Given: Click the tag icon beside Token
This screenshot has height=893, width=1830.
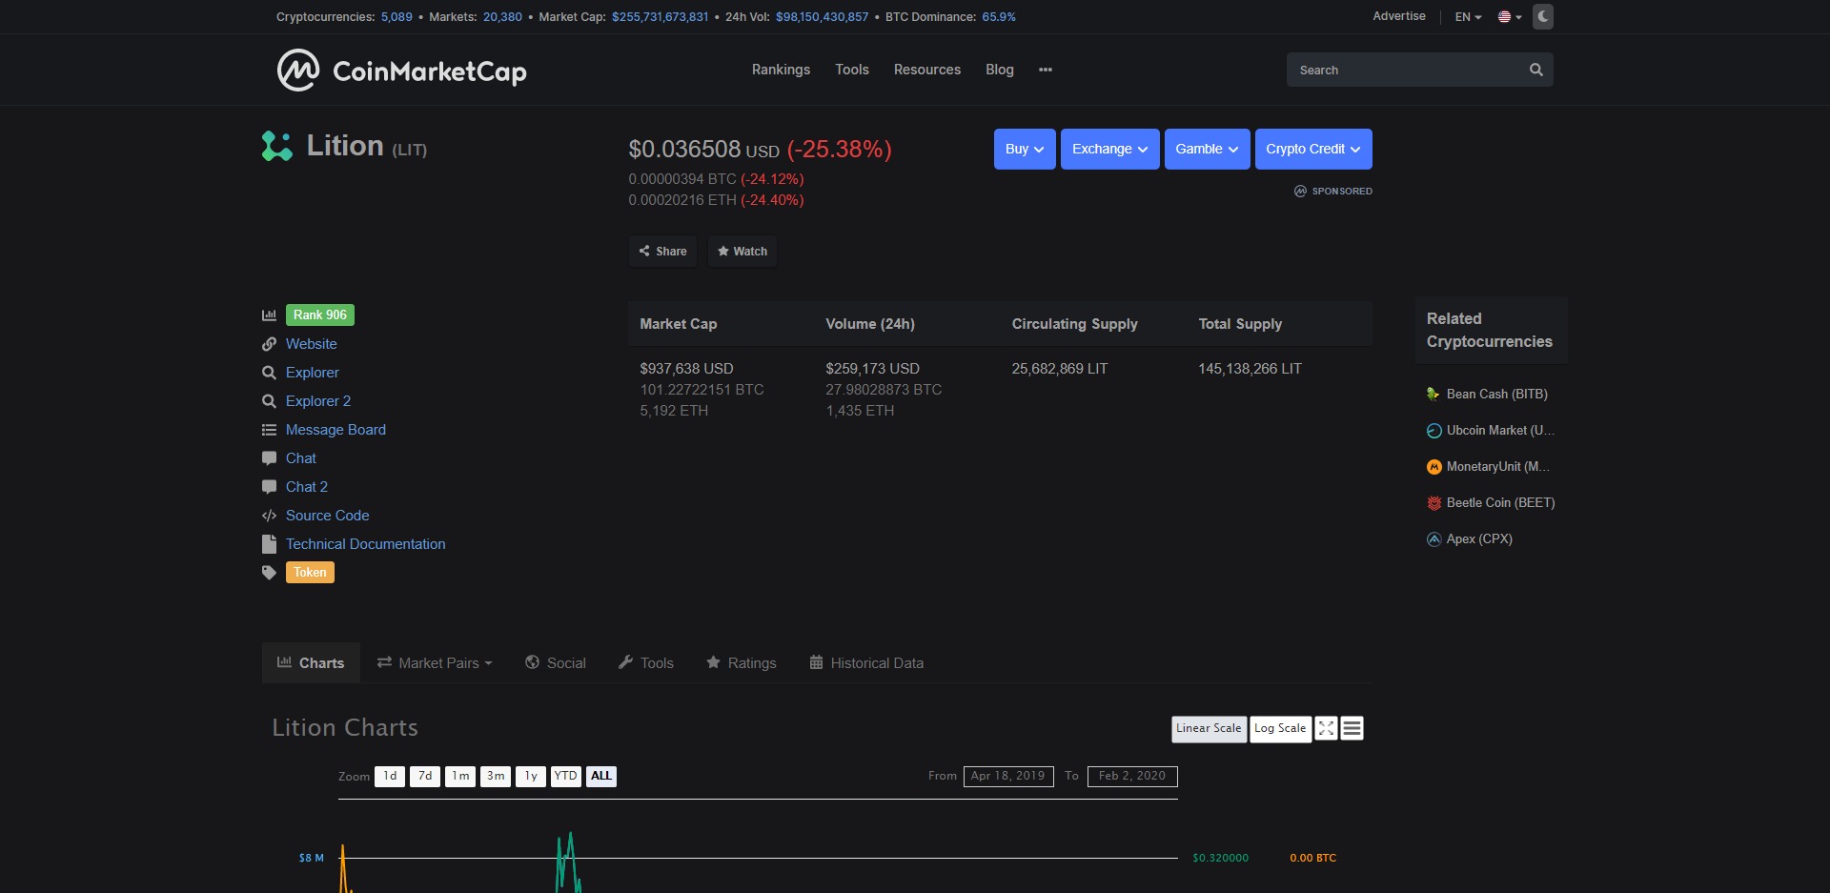Looking at the screenshot, I should (x=269, y=573).
